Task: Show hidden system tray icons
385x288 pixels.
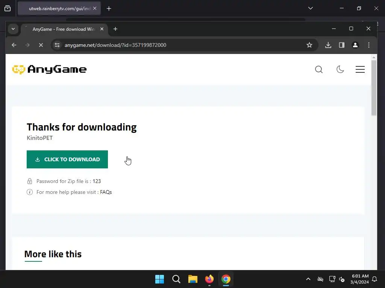Action: [308, 279]
